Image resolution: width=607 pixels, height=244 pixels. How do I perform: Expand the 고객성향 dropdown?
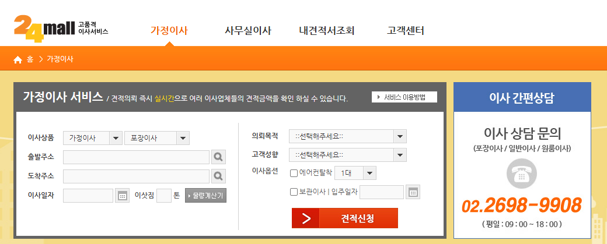[348, 155]
